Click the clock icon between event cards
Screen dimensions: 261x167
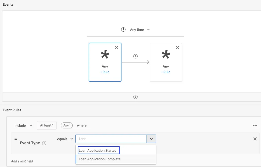pos(135,56)
